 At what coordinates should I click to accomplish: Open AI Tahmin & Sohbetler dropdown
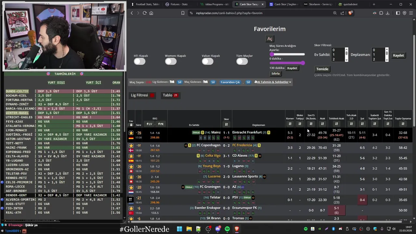[273, 82]
